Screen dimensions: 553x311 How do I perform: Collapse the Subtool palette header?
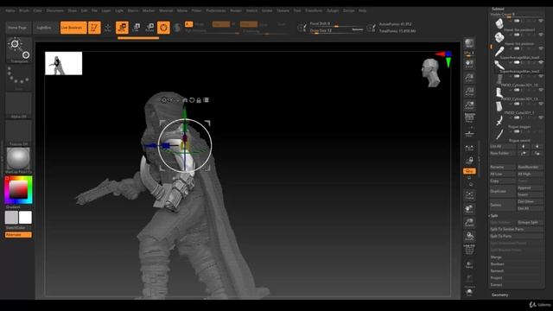(x=498, y=9)
